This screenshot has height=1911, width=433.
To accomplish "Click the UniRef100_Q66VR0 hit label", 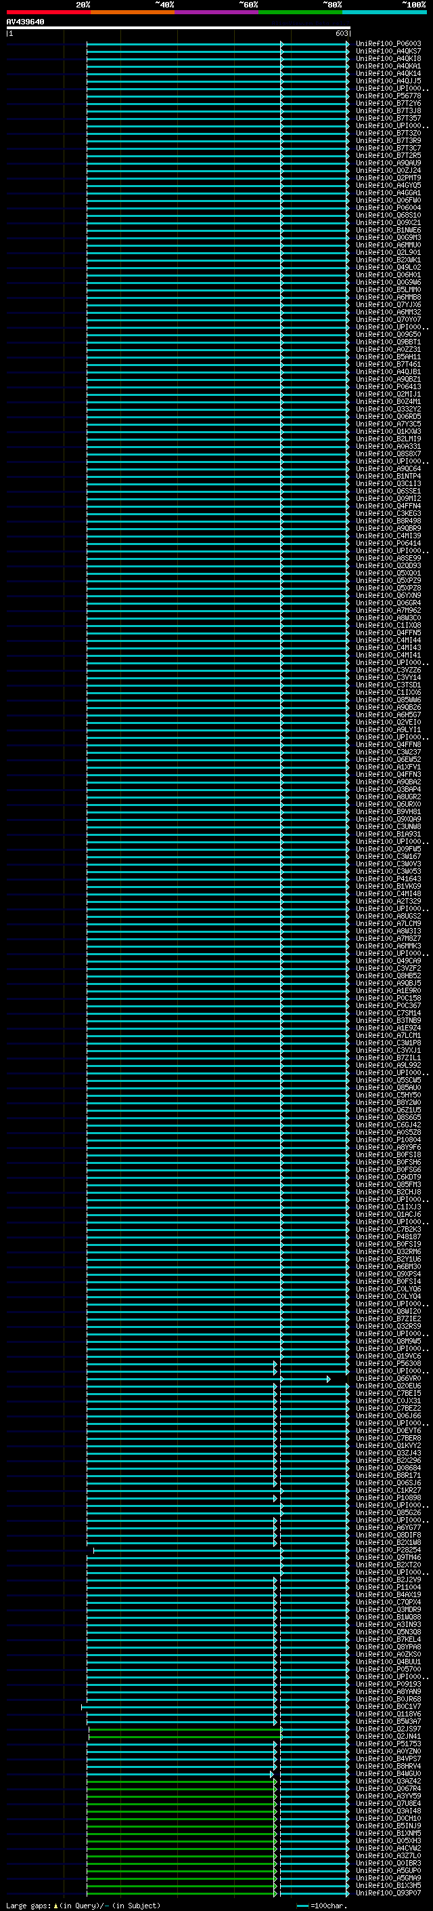I will pyautogui.click(x=388, y=1378).
